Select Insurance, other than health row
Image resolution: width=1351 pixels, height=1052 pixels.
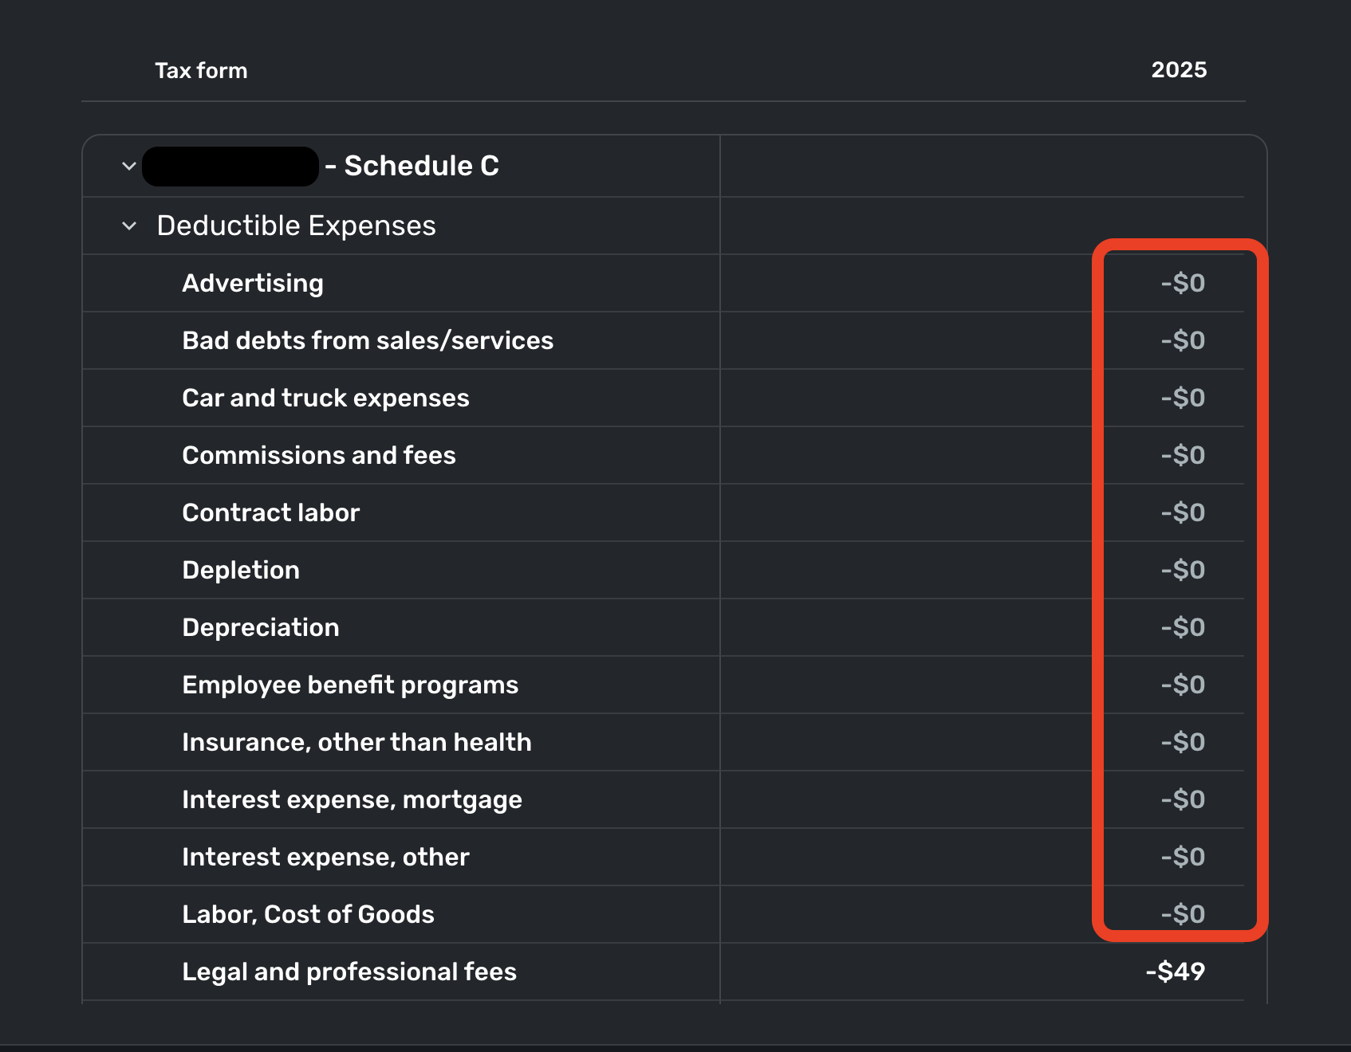click(356, 743)
